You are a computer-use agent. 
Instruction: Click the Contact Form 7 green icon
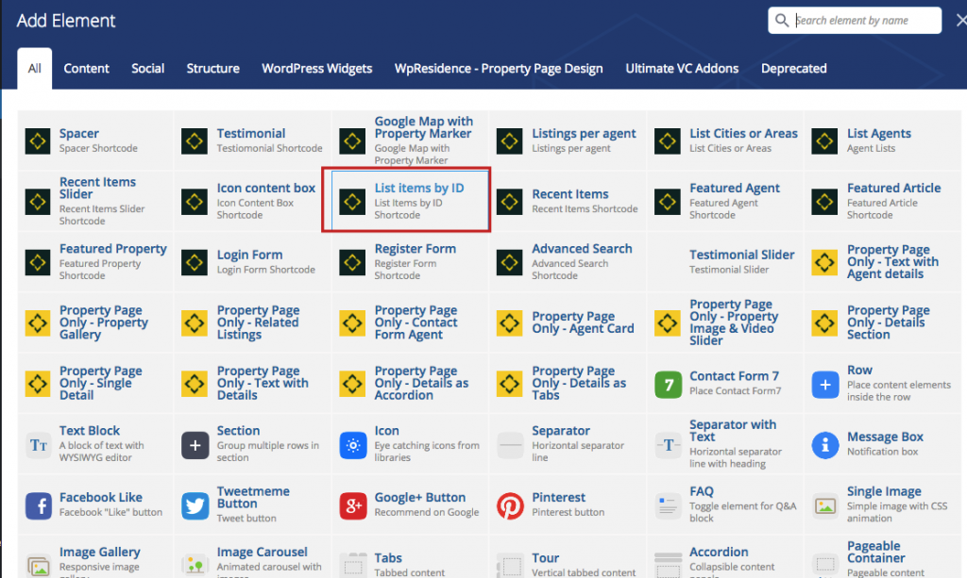click(x=668, y=384)
